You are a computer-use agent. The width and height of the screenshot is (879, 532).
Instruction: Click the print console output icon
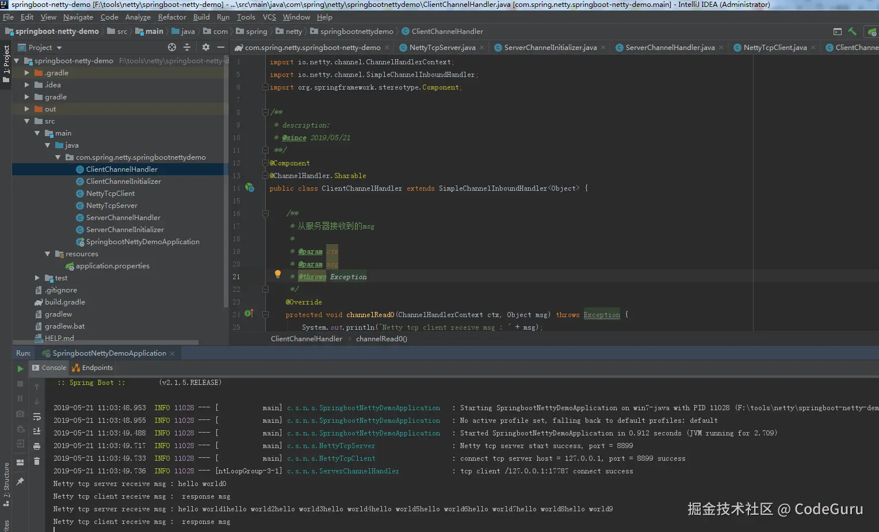pyautogui.click(x=37, y=446)
